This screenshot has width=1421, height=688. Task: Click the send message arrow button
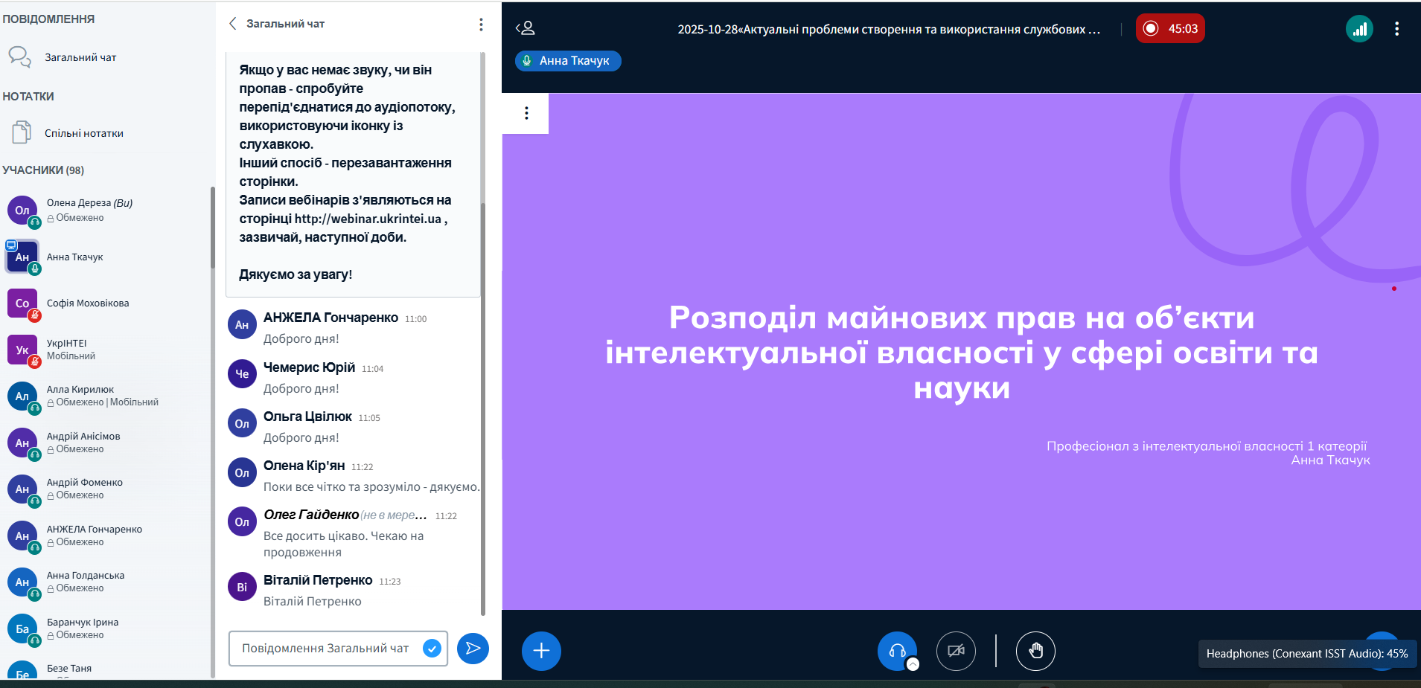tap(473, 649)
